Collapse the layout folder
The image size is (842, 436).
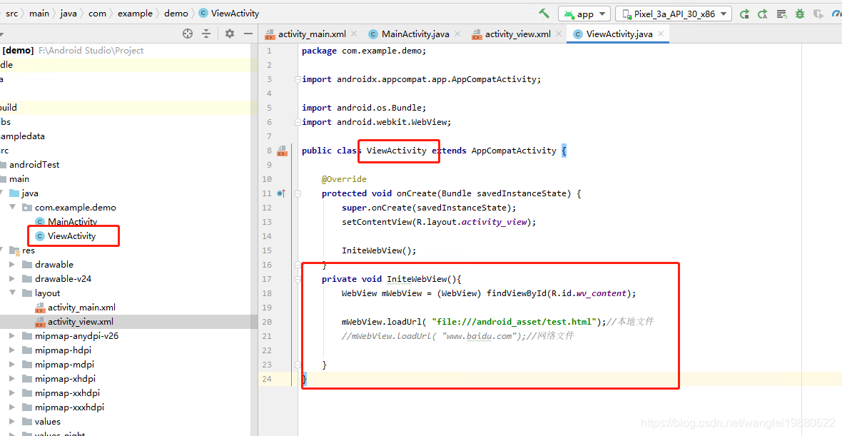[x=12, y=293]
